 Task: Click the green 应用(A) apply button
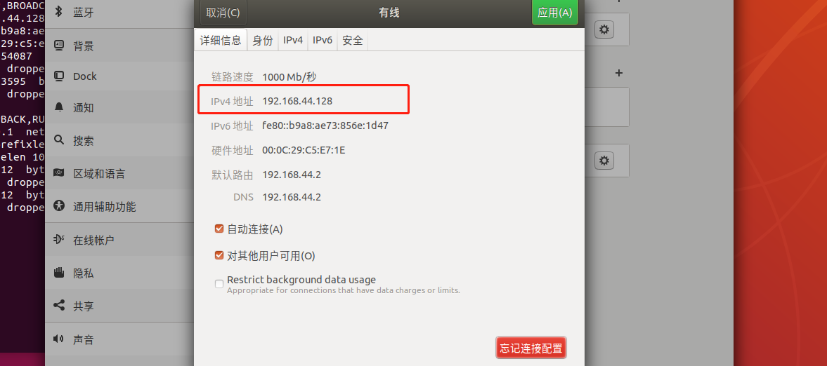click(x=555, y=13)
